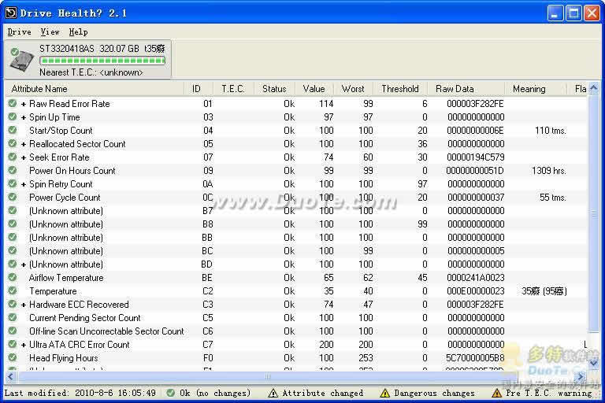Click the 1309 hrs. meaning cell
Viewport: 605px width, 403px height.
click(548, 171)
